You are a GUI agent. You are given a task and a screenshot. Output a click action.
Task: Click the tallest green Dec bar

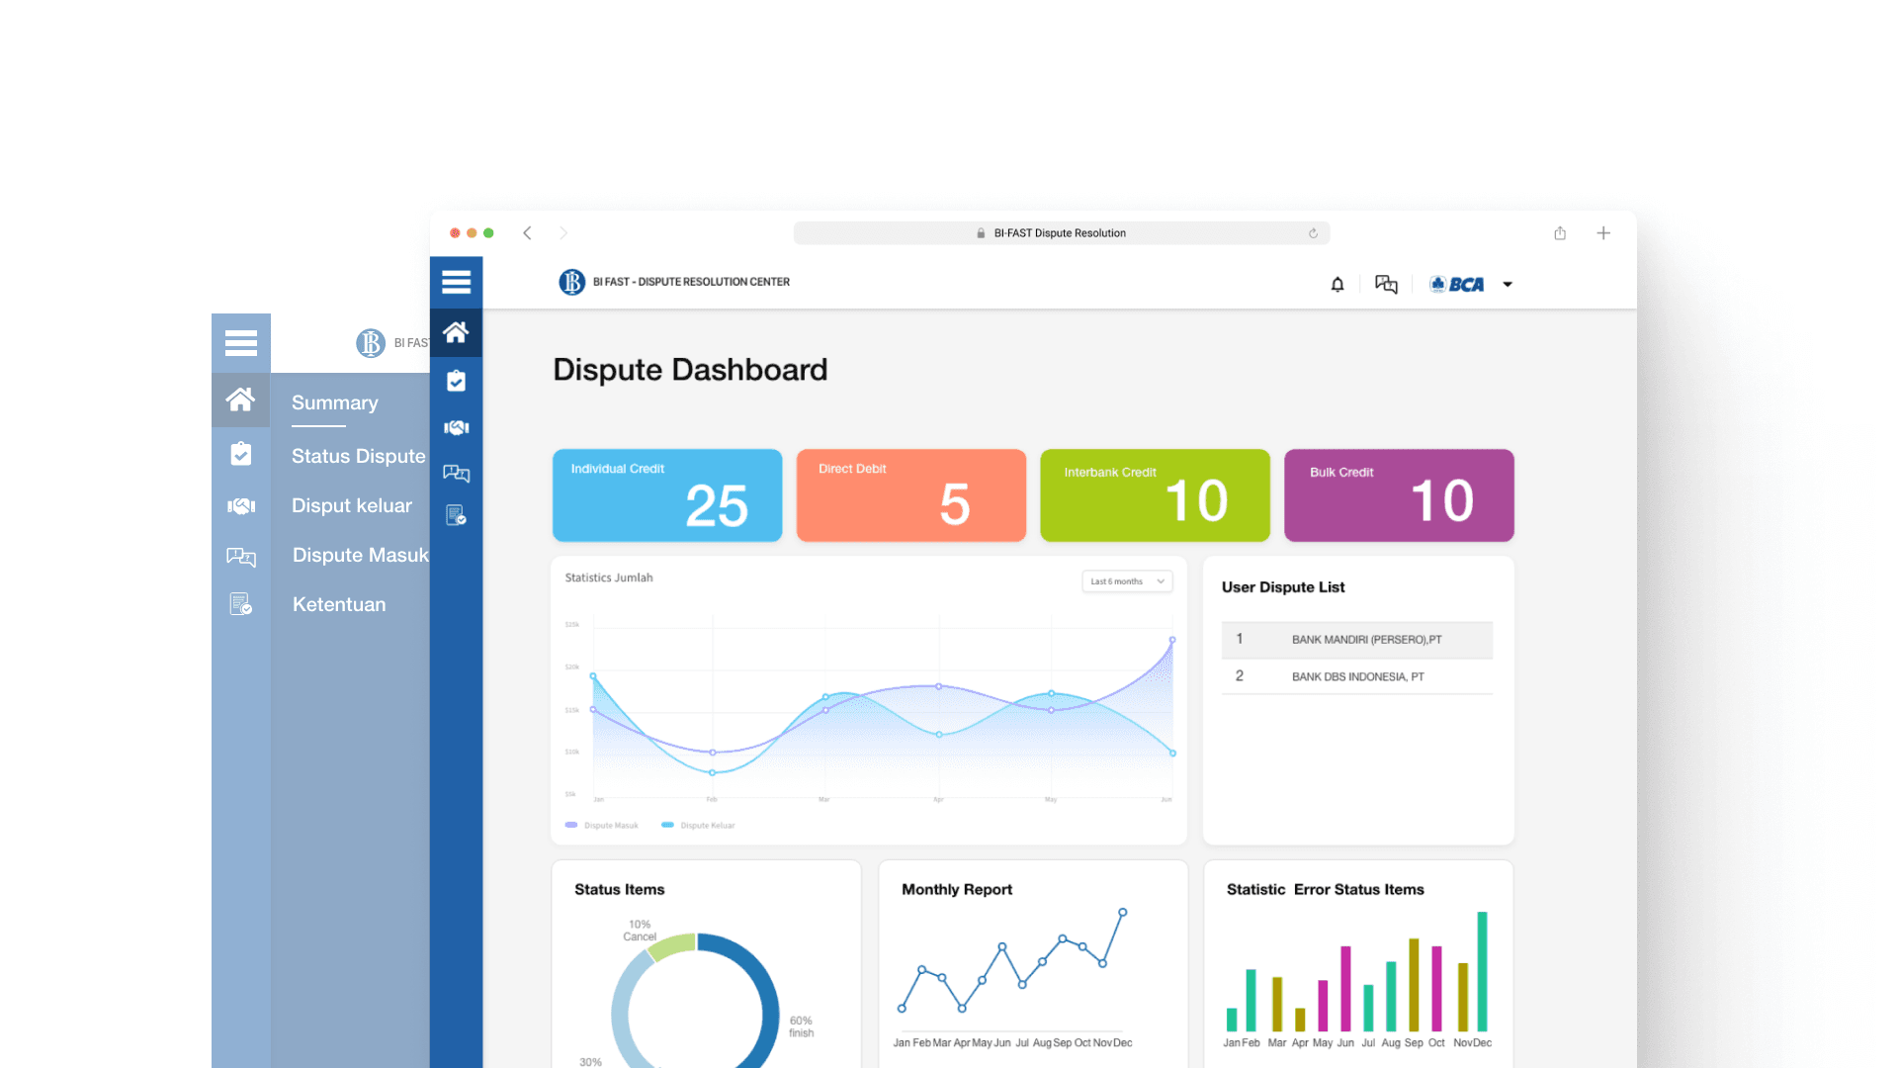point(1482,972)
